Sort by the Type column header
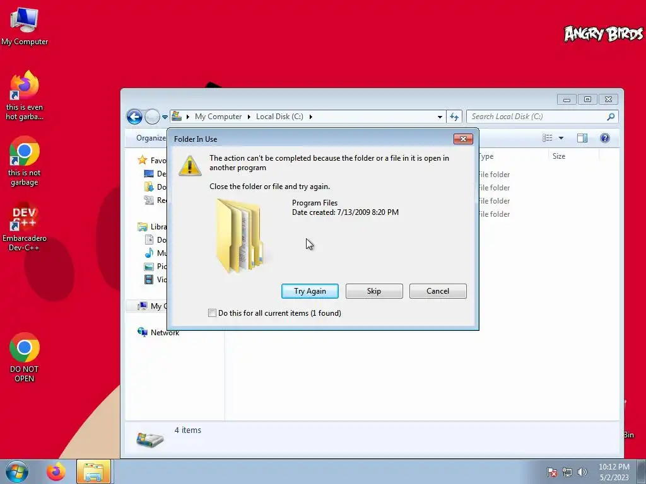The image size is (646, 484). 513,156
